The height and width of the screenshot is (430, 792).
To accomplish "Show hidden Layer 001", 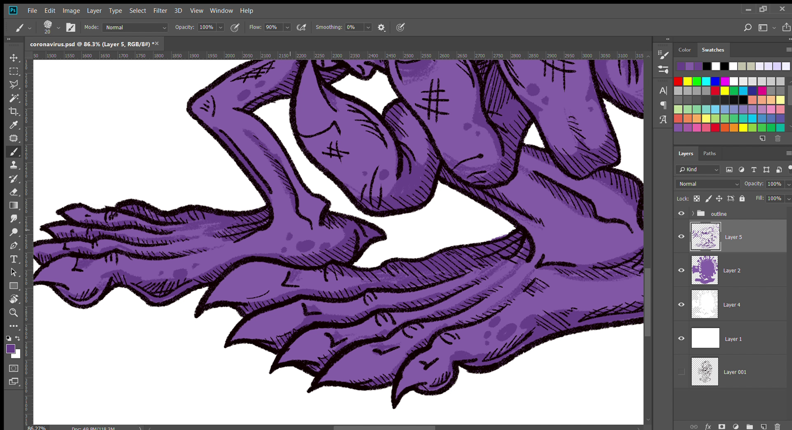I will pyautogui.click(x=681, y=372).
